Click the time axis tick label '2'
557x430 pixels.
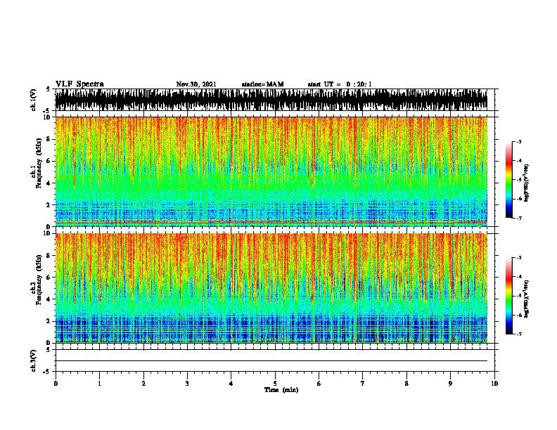point(143,384)
